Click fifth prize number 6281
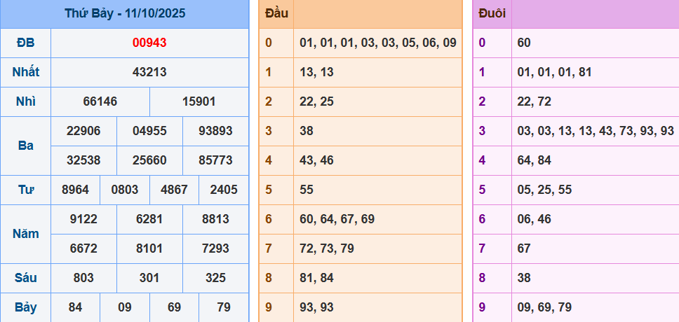This screenshot has height=322, width=679. click(149, 219)
